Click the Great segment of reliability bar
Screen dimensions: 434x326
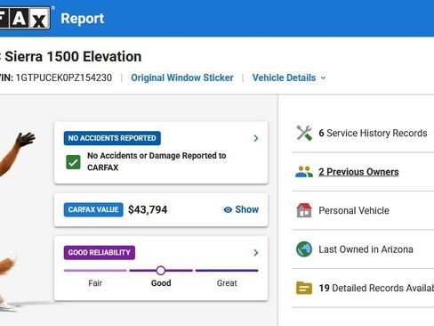point(227,271)
